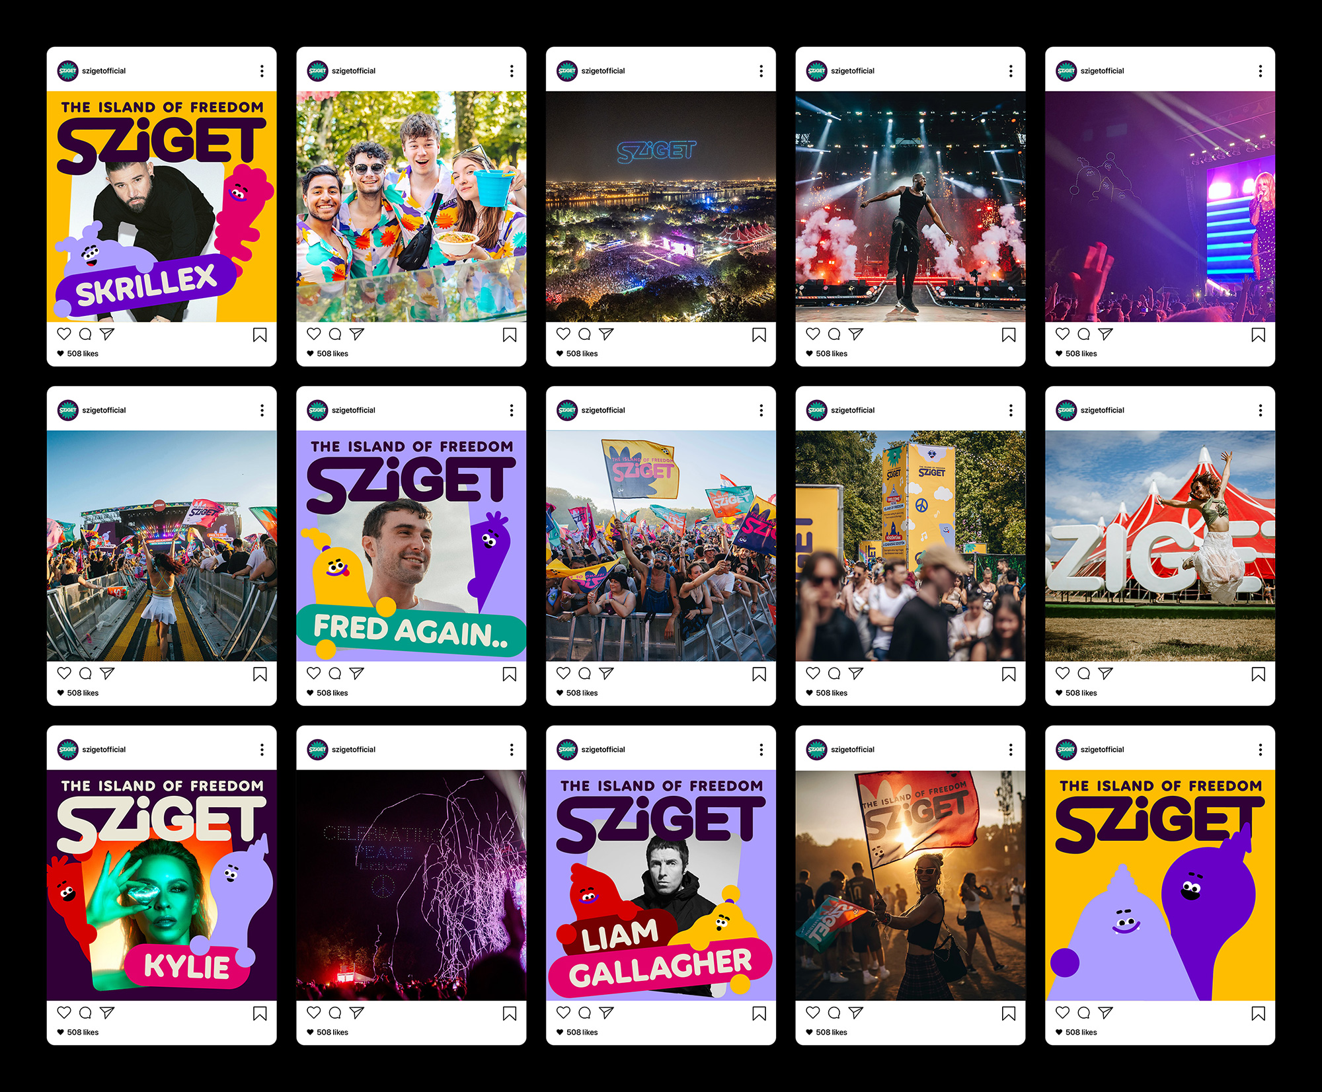The image size is (1322, 1092).
Task: Like the purple mascots yellow background post
Action: pos(1062,1012)
